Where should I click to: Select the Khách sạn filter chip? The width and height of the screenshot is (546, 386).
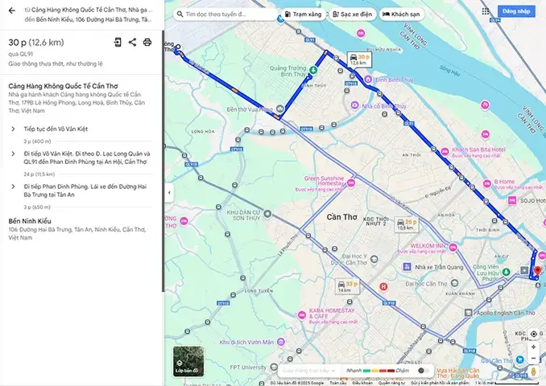[x=402, y=14]
